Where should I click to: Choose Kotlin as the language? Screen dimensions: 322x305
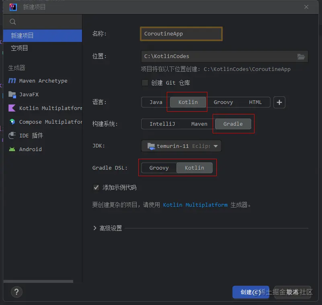coord(188,102)
